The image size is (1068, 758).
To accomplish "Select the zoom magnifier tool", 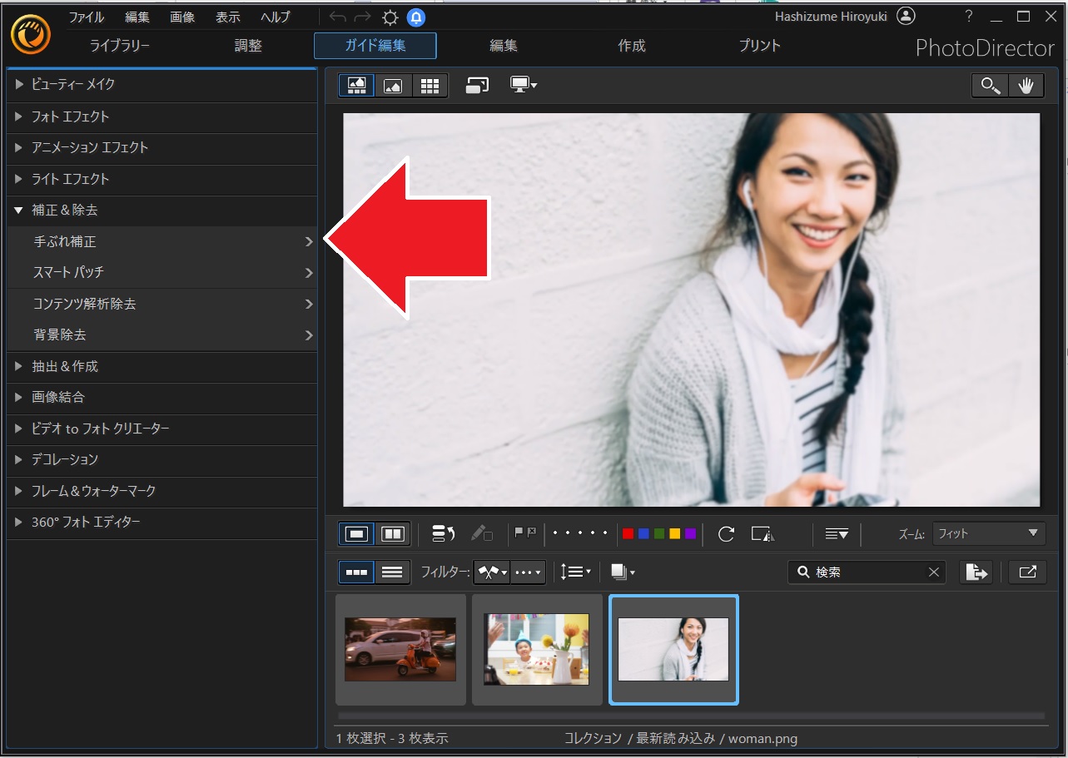I will pyautogui.click(x=990, y=86).
